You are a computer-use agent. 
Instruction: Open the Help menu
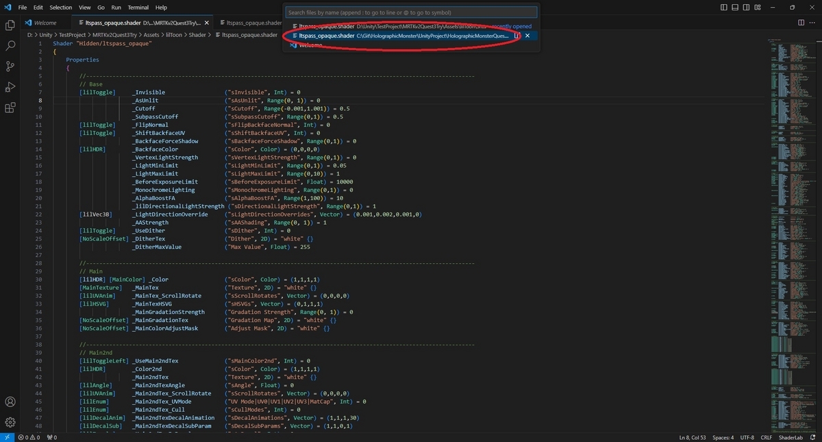click(x=161, y=7)
